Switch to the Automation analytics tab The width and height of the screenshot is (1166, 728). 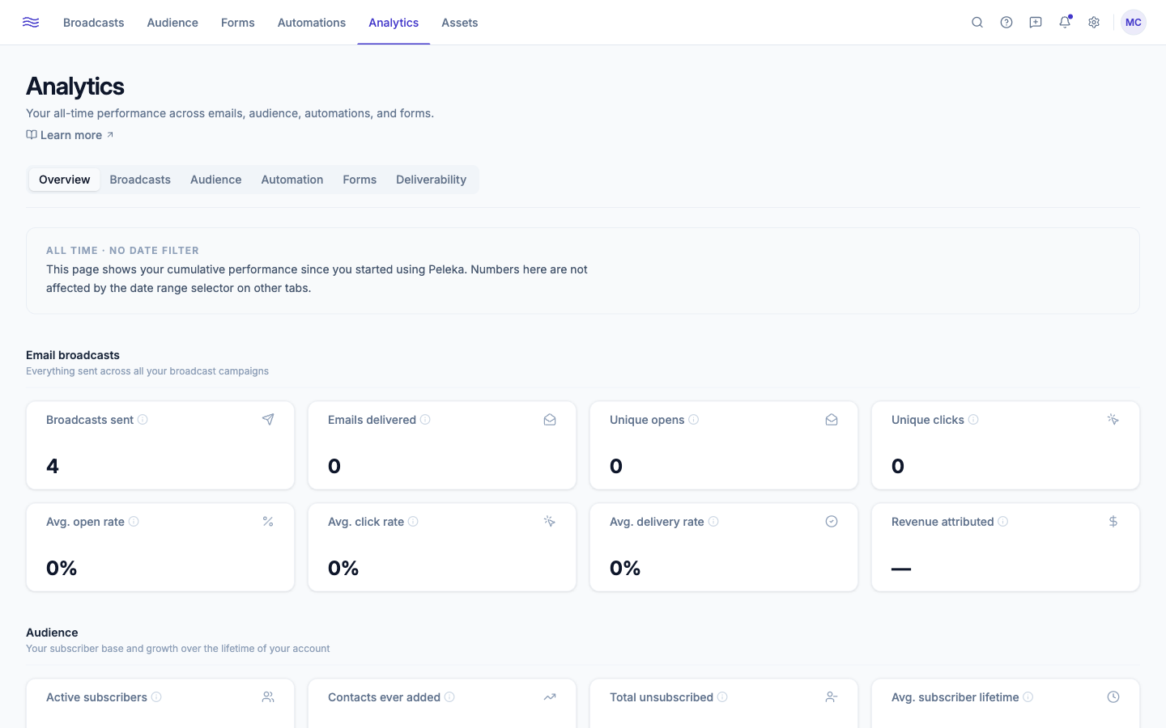(292, 180)
